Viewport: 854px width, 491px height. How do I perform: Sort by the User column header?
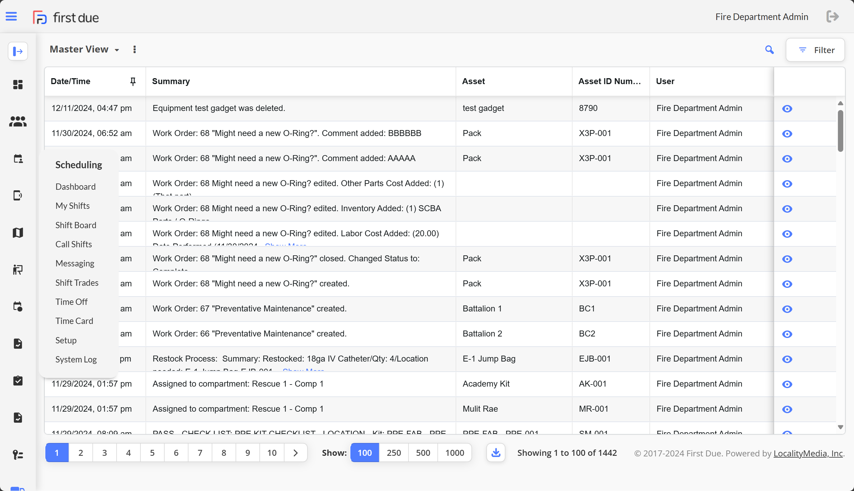click(x=665, y=81)
